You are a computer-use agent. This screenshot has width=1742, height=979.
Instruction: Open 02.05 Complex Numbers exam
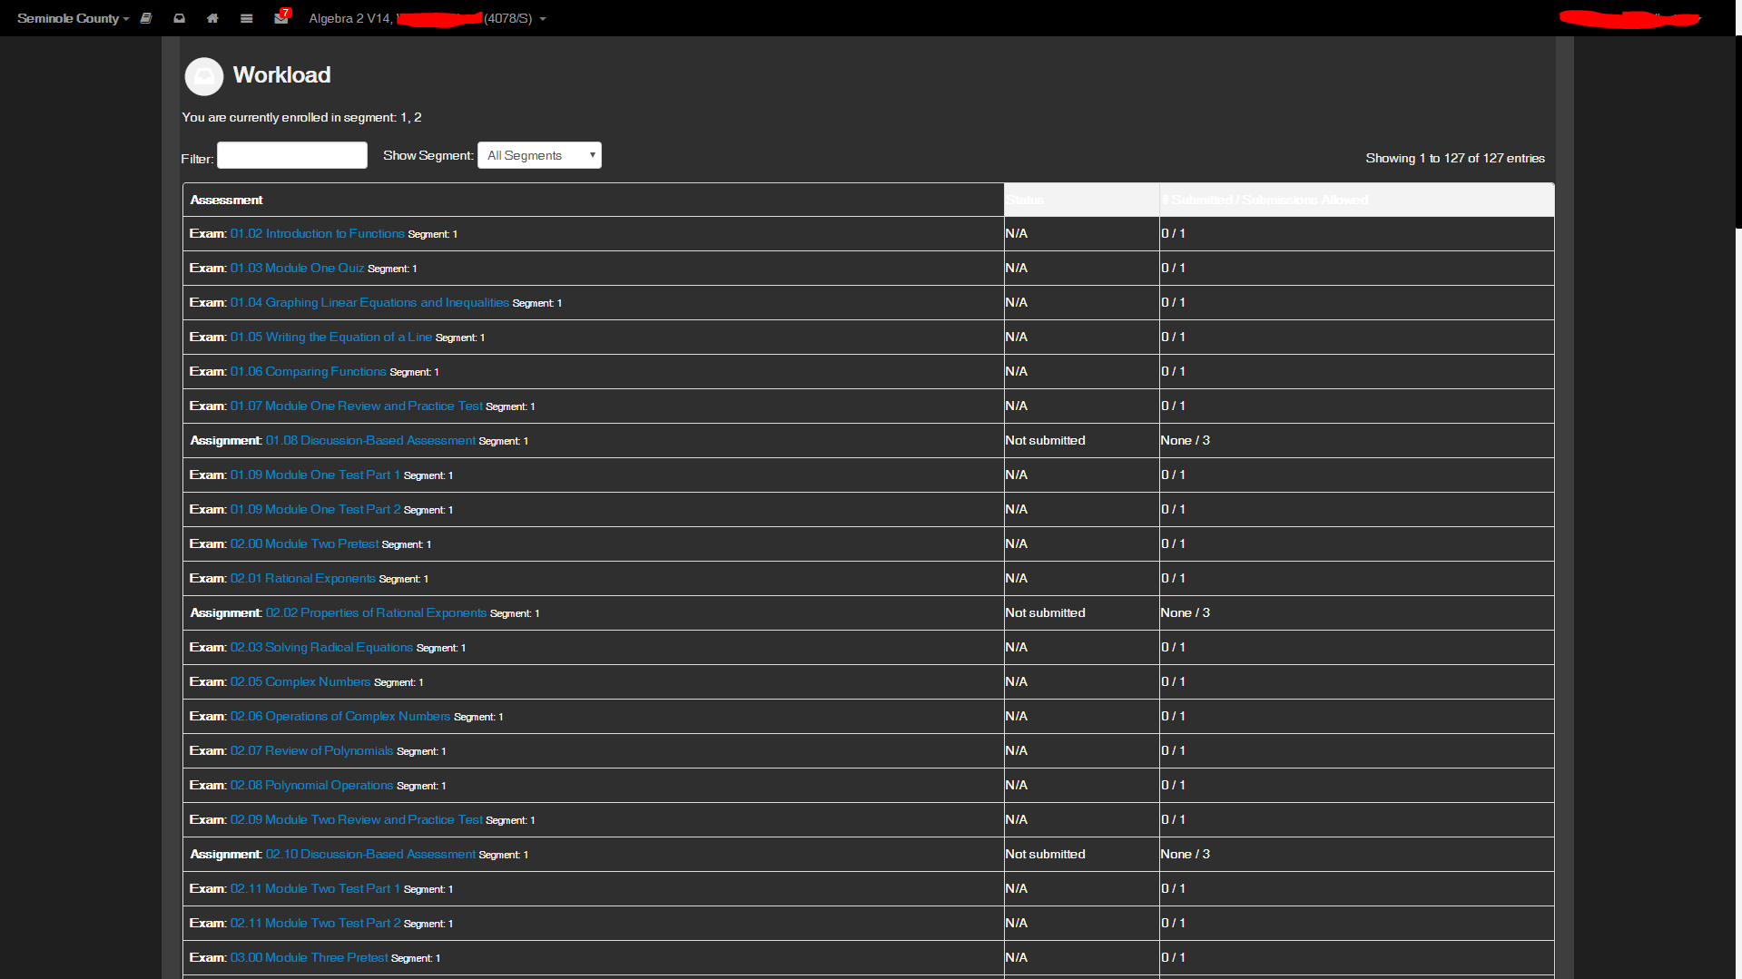[x=300, y=681]
